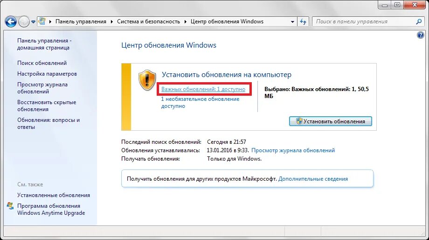Open sidebar Просмотр журнала обновлений
This screenshot has width=429, height=240.
click(42, 88)
